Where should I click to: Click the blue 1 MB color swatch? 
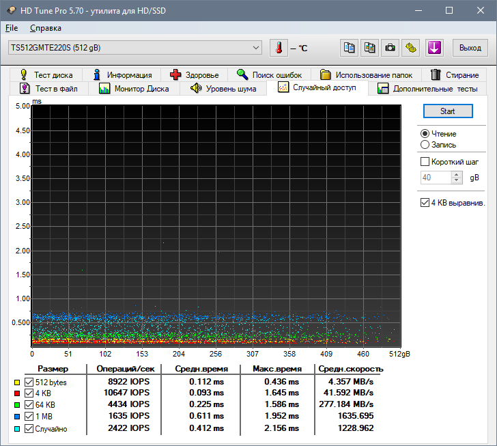click(17, 417)
